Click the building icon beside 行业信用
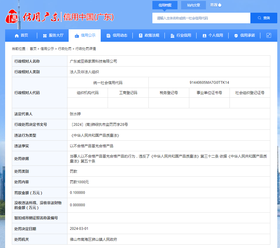280x248 pixels. (x=172, y=36)
